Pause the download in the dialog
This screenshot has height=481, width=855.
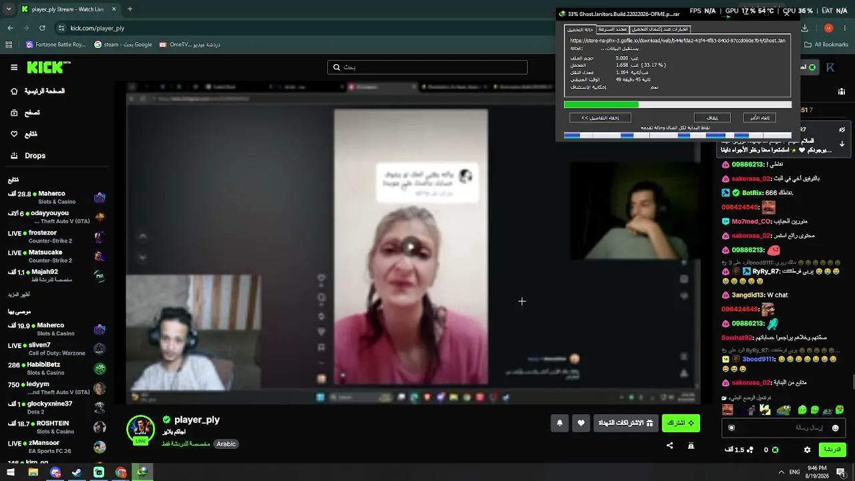712,118
